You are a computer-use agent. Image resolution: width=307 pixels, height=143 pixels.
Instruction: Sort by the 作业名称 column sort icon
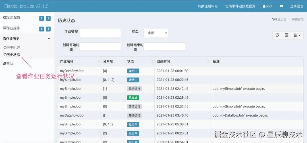click(99, 61)
